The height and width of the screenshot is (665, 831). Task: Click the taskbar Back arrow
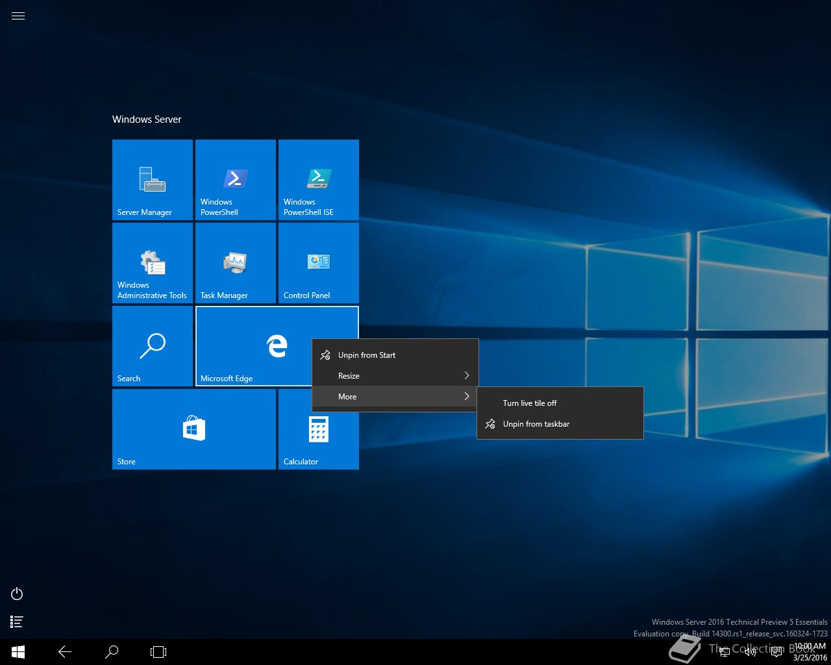coord(65,651)
